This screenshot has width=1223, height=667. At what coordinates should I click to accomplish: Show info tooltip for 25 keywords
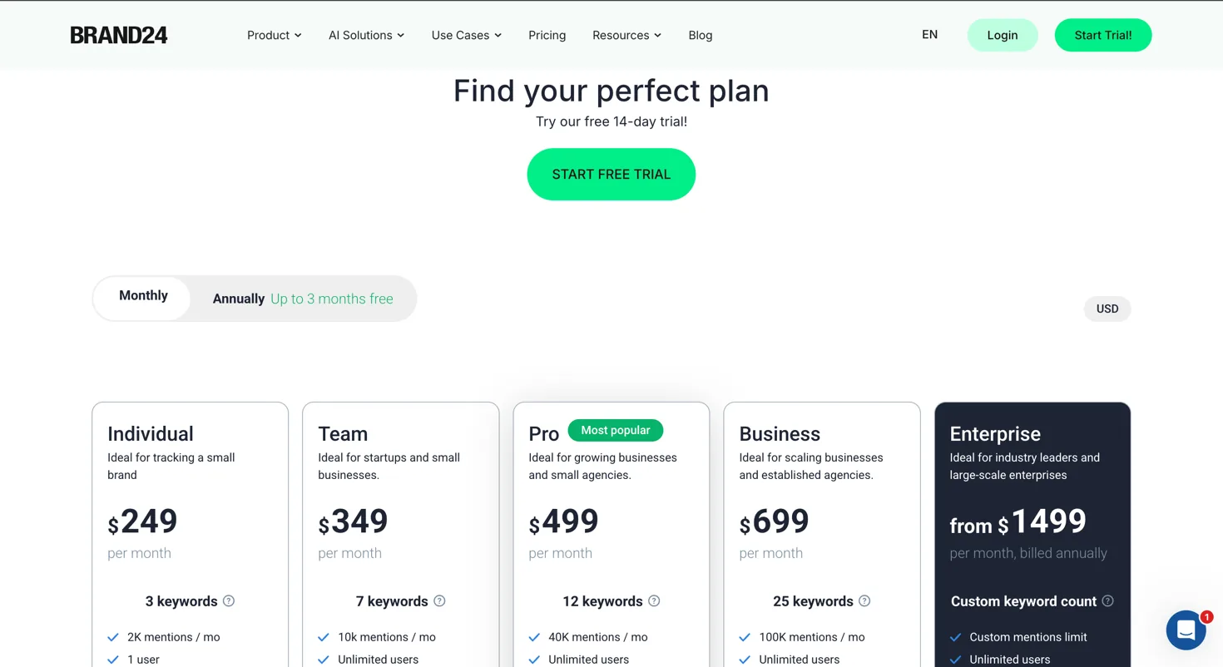coord(864,601)
